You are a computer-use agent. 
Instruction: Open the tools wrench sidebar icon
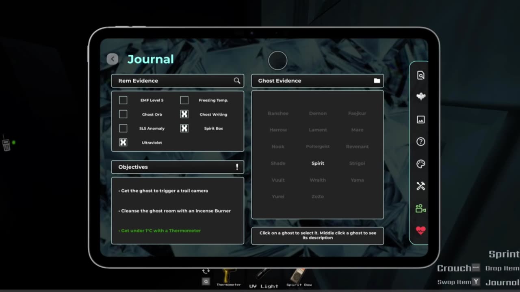tap(420, 186)
